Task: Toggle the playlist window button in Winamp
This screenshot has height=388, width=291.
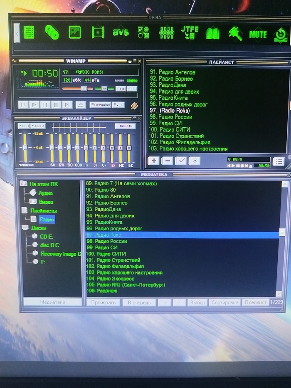Action: click(132, 89)
